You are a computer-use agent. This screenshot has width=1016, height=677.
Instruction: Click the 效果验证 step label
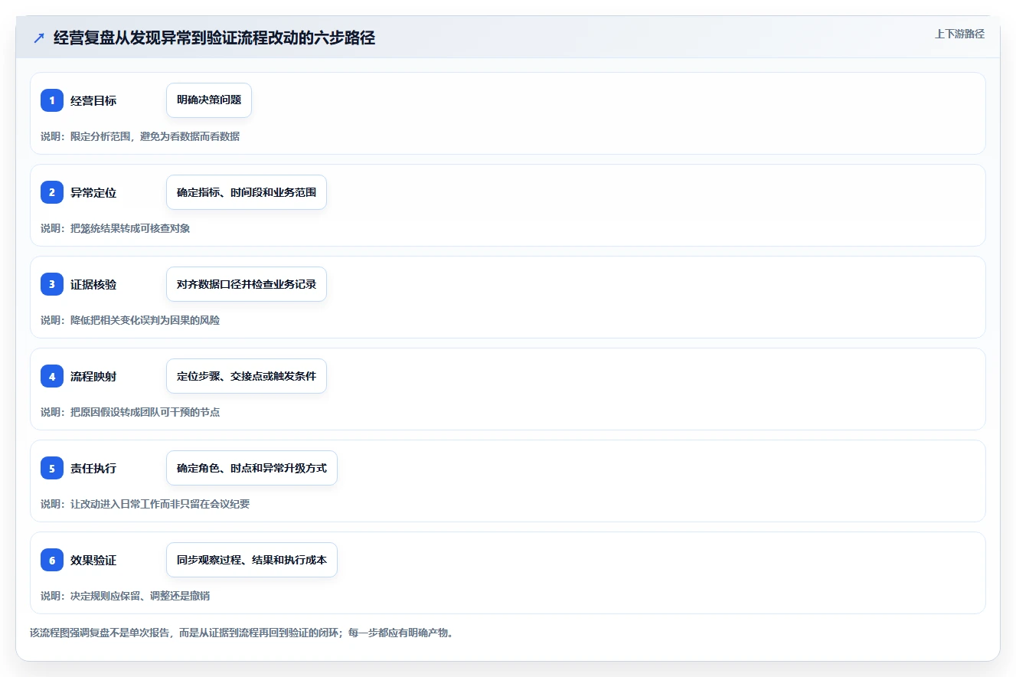(93, 560)
